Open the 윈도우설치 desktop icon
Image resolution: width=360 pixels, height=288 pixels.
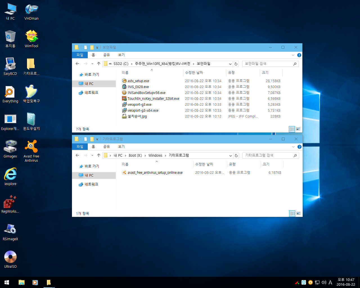(x=31, y=122)
